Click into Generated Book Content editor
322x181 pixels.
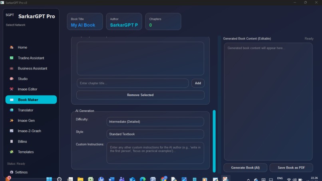tap(268, 101)
